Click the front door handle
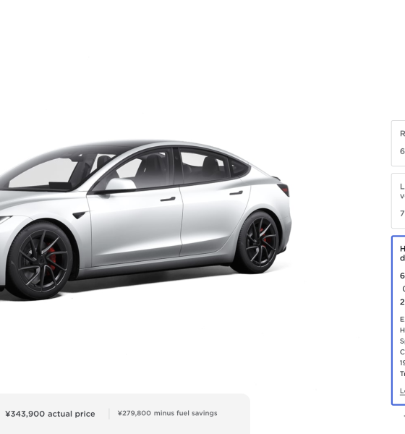405x434 pixels. pos(168,199)
